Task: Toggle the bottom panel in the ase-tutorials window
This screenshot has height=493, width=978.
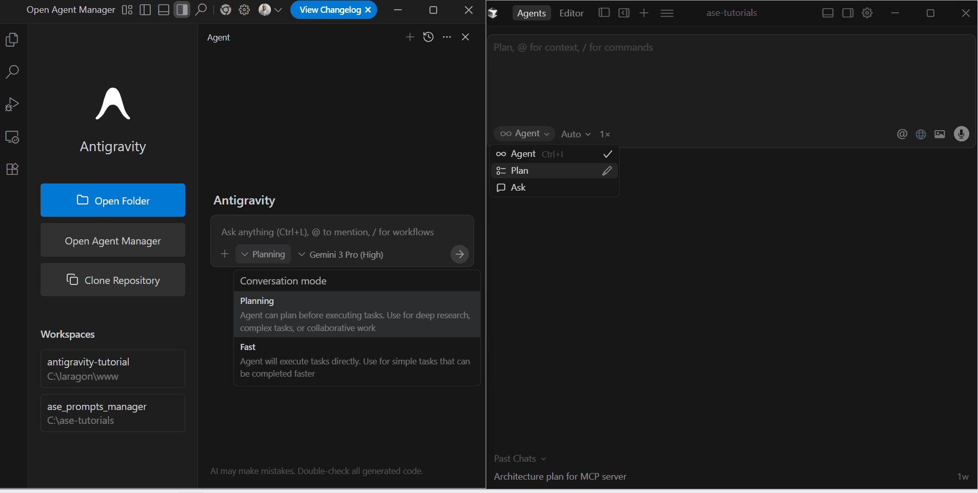Action: pos(828,13)
